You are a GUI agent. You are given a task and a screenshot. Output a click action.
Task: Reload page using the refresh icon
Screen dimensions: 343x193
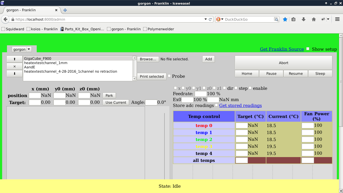210,19
